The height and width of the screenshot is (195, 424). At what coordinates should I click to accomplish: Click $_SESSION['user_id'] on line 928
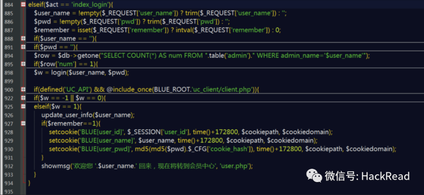coord(157,132)
